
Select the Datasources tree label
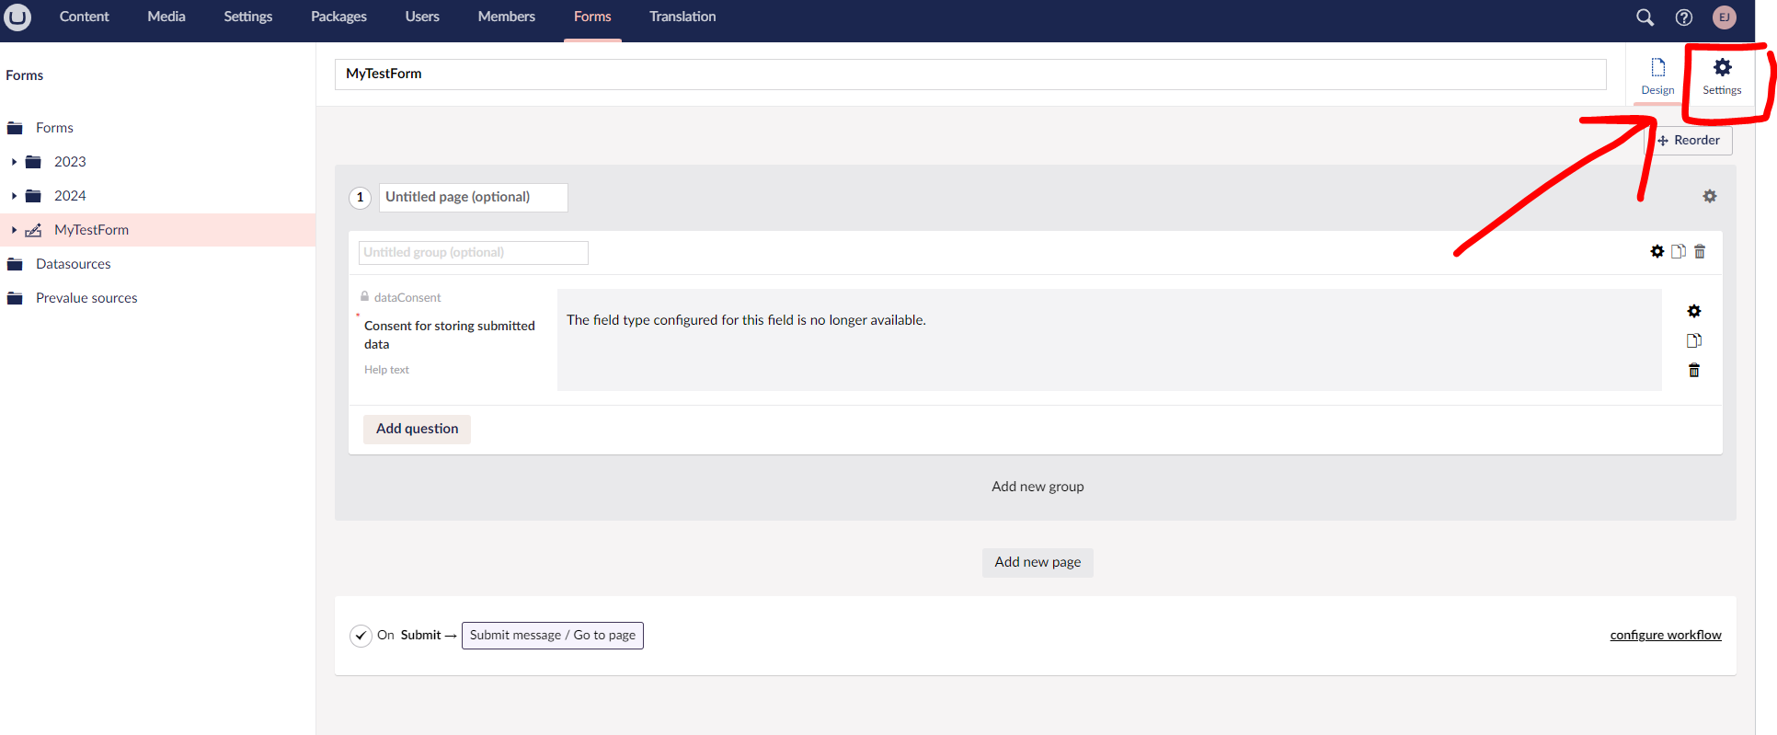74,264
